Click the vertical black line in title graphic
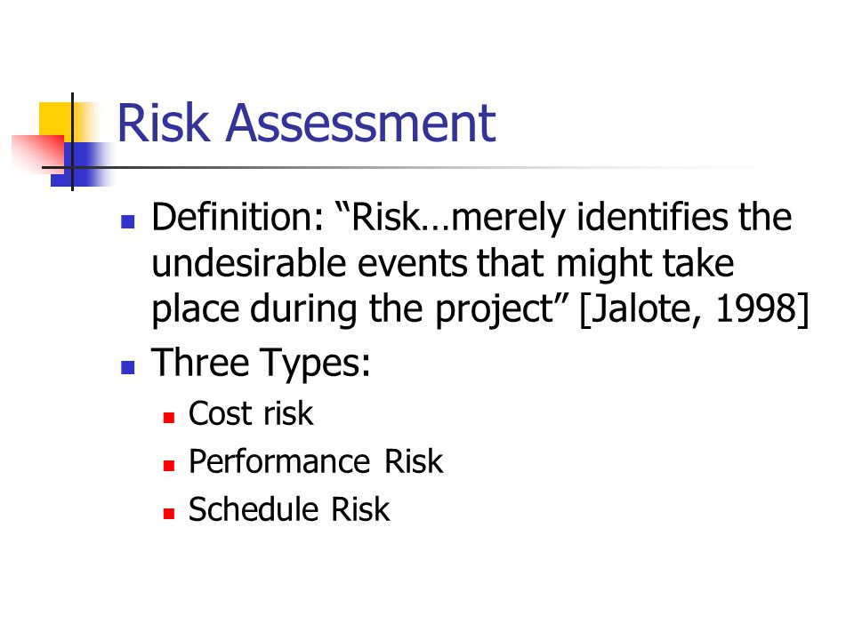 [x=72, y=141]
